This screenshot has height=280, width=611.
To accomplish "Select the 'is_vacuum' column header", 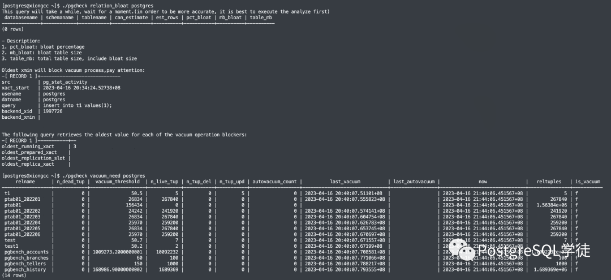I will coord(588,182).
